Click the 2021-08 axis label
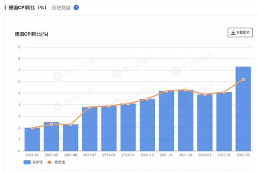This screenshot has width=257, height=173. tap(109, 155)
